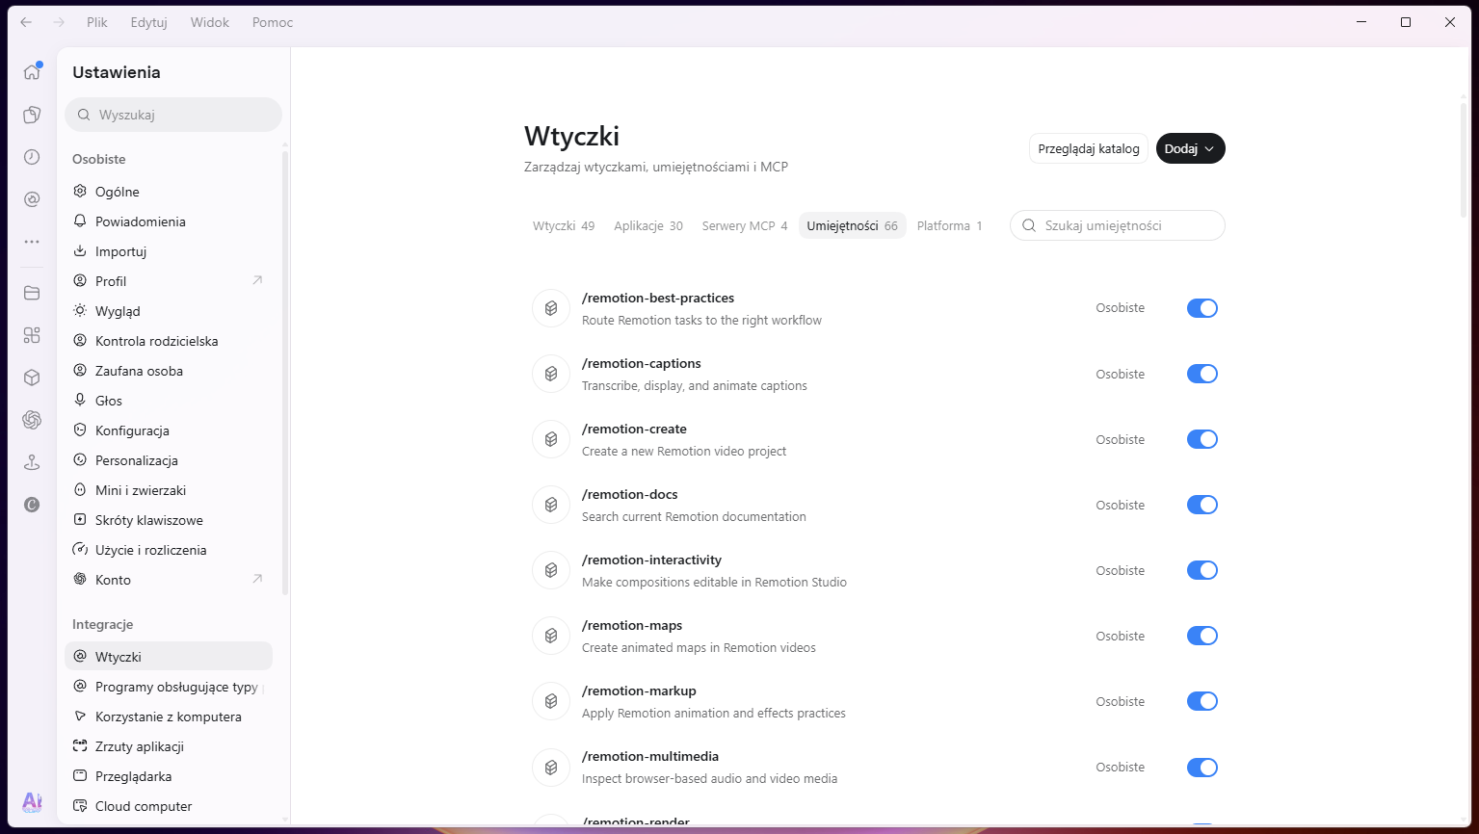Image resolution: width=1479 pixels, height=834 pixels.
Task: Focus the Szukaj umiejętności search box
Action: click(1118, 225)
